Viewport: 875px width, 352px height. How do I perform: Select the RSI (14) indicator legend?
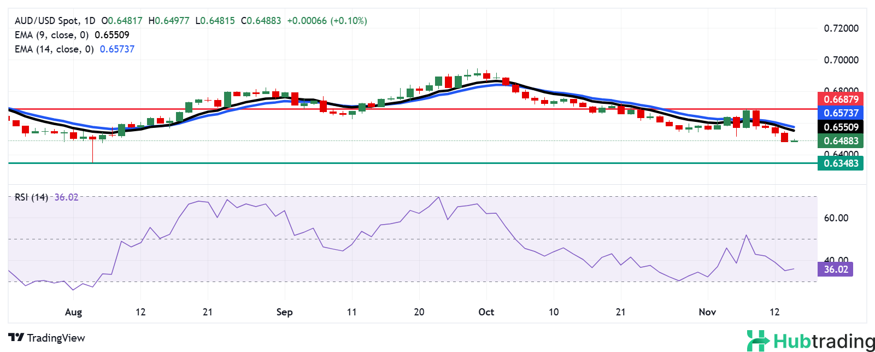click(x=31, y=197)
